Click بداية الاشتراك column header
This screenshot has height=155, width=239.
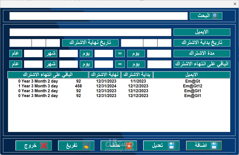137,75
